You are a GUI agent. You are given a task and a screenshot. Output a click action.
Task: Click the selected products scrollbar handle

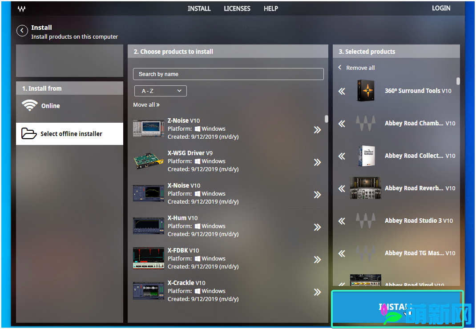458,81
